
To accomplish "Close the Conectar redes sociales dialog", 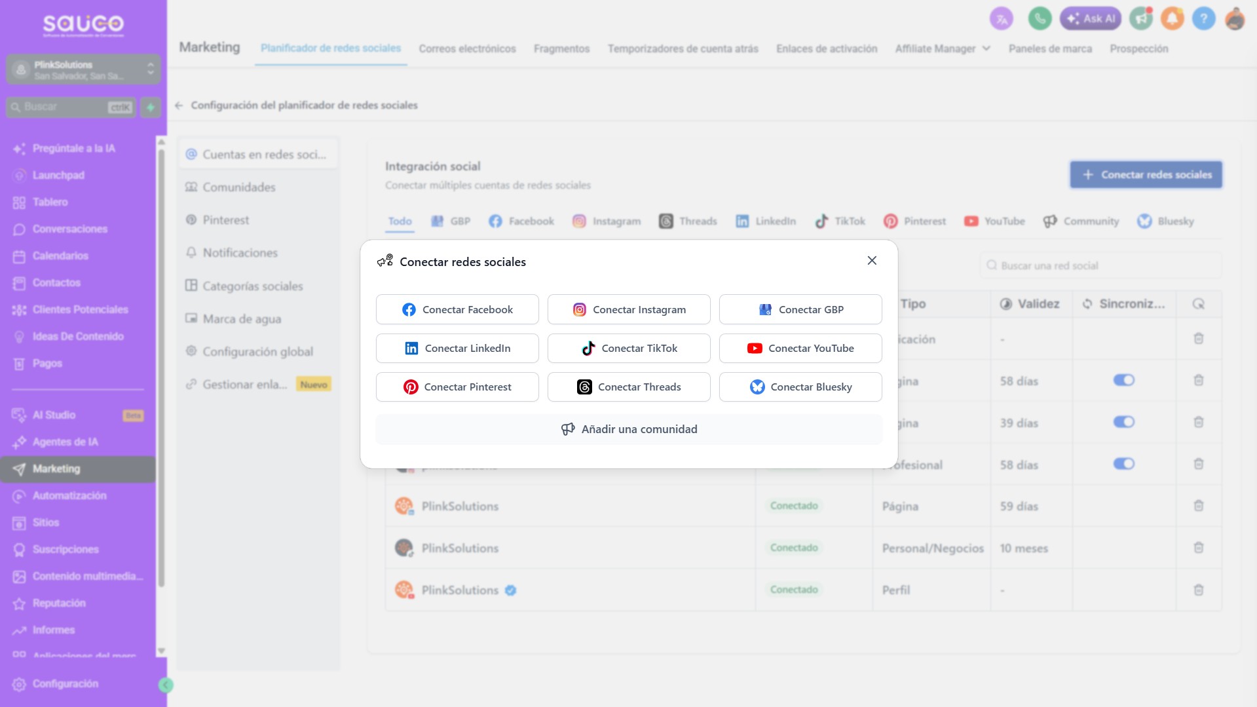I will pyautogui.click(x=872, y=261).
